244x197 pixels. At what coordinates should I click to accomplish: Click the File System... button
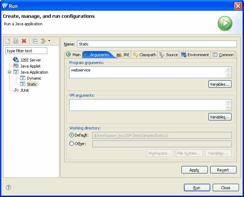pos(189,153)
